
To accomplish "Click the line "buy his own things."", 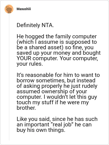I will tap(41, 130).
